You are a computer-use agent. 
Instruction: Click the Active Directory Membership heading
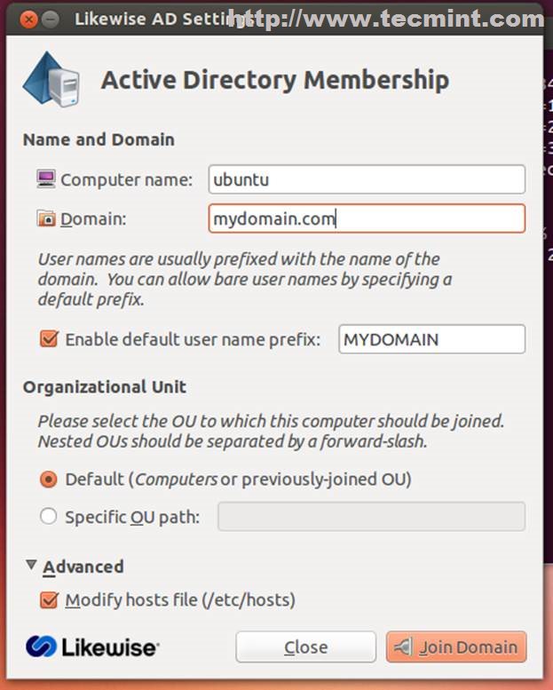coord(274,80)
